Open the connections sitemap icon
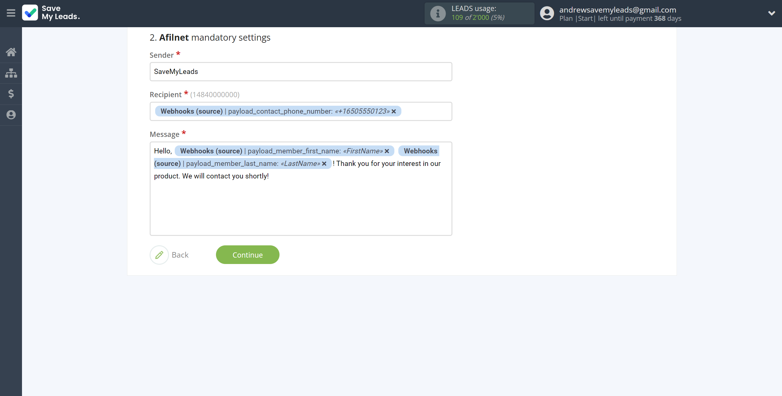The image size is (782, 396). [x=11, y=73]
